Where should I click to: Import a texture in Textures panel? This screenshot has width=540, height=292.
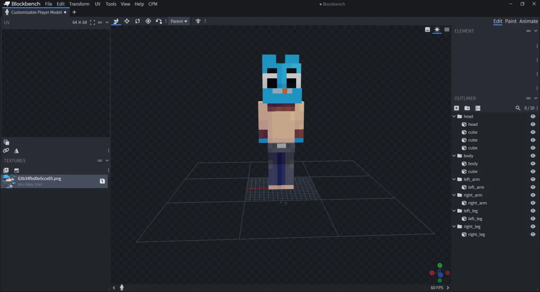6,171
